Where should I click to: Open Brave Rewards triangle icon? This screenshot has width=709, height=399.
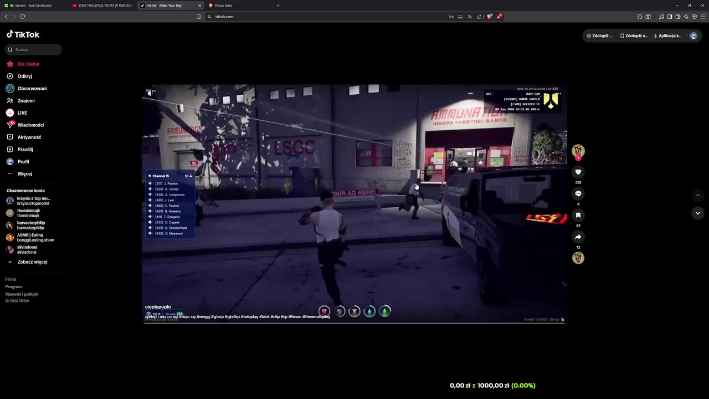pyautogui.click(x=499, y=17)
